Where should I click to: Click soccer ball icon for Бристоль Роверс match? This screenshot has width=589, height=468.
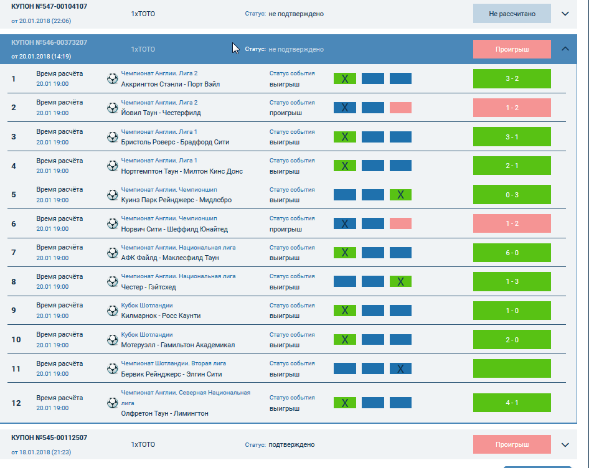112,137
